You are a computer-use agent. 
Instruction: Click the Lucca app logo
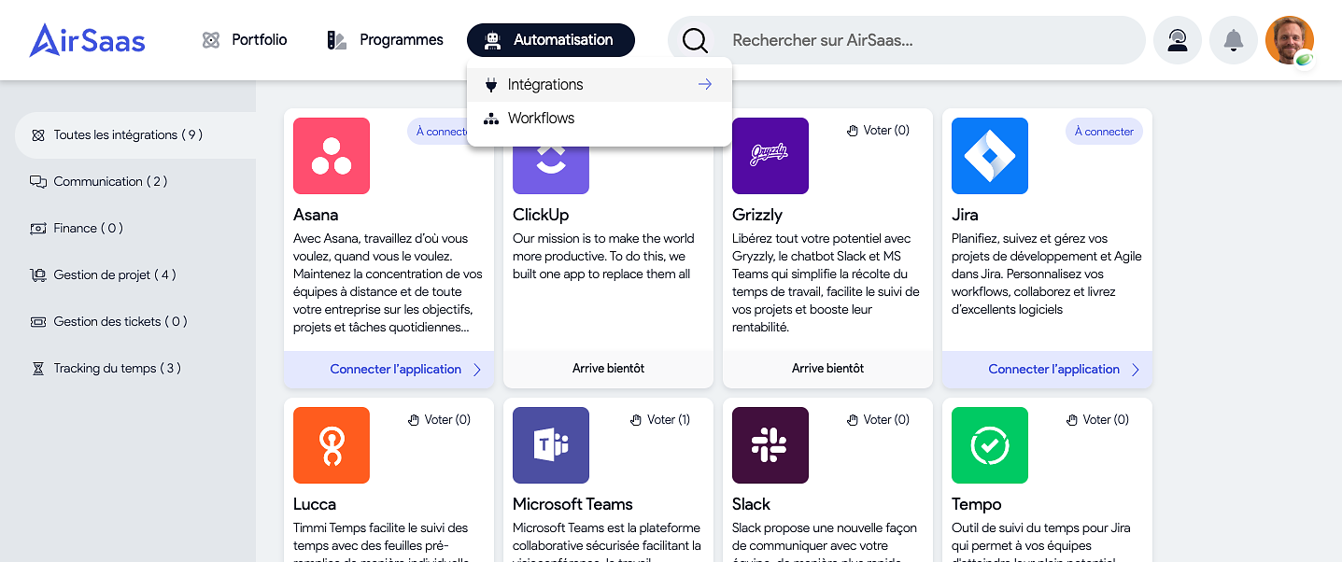332,445
